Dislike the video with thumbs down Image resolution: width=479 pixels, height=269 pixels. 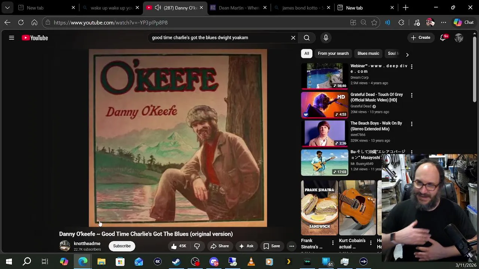(197, 246)
